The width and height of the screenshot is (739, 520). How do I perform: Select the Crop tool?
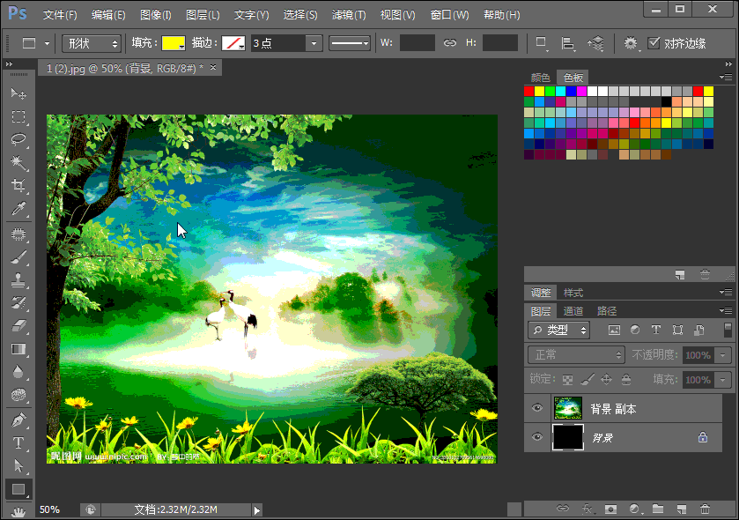pos(18,186)
